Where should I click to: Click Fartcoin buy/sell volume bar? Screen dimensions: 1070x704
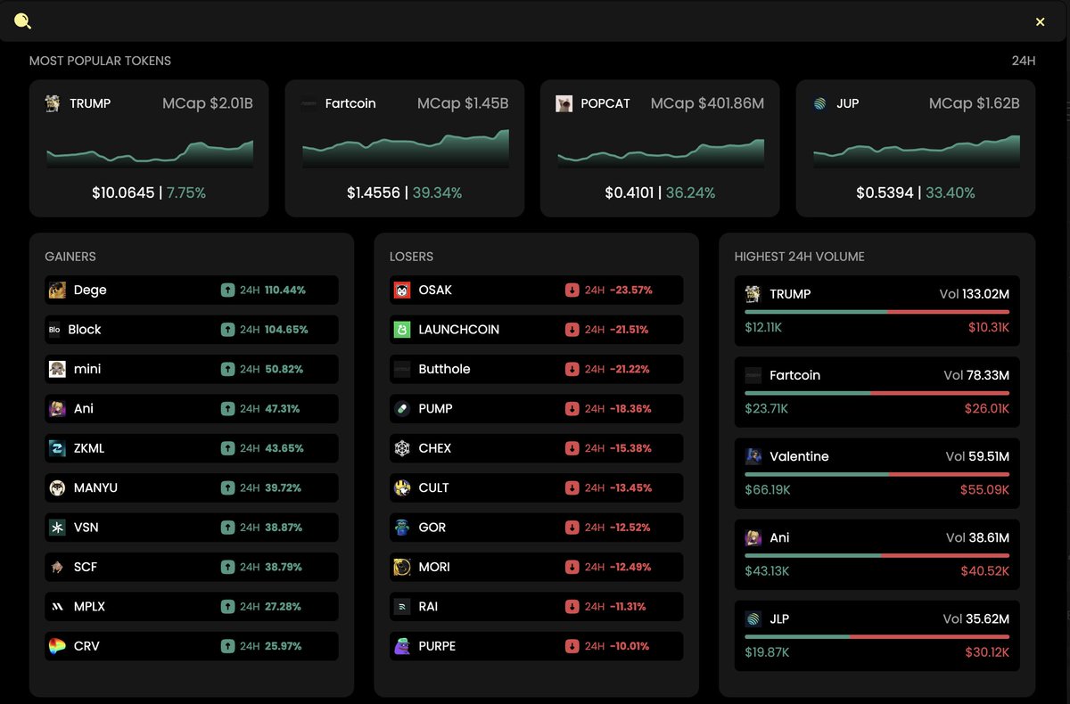[877, 393]
